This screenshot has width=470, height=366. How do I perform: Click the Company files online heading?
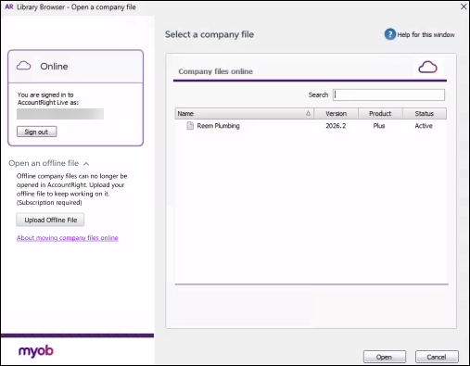click(x=215, y=71)
